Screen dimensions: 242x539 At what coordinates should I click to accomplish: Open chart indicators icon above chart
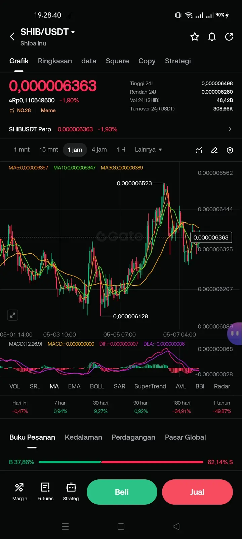tap(199, 150)
